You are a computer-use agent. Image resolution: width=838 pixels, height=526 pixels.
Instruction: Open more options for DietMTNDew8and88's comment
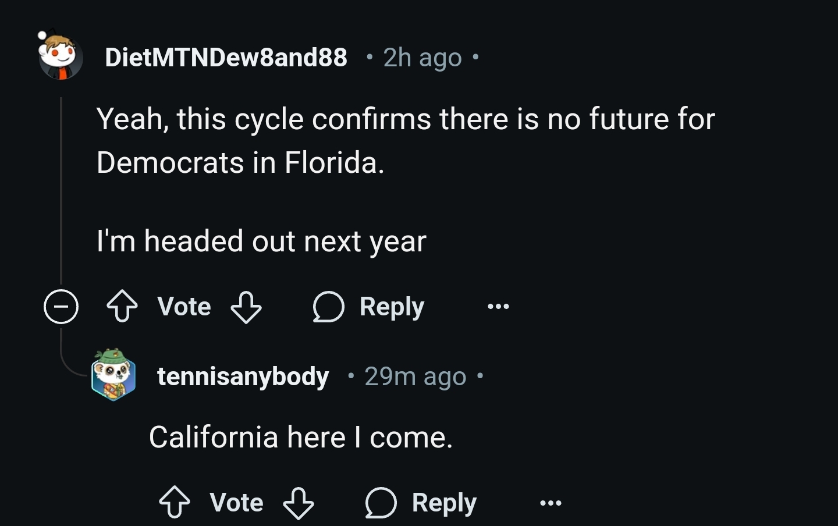point(498,307)
